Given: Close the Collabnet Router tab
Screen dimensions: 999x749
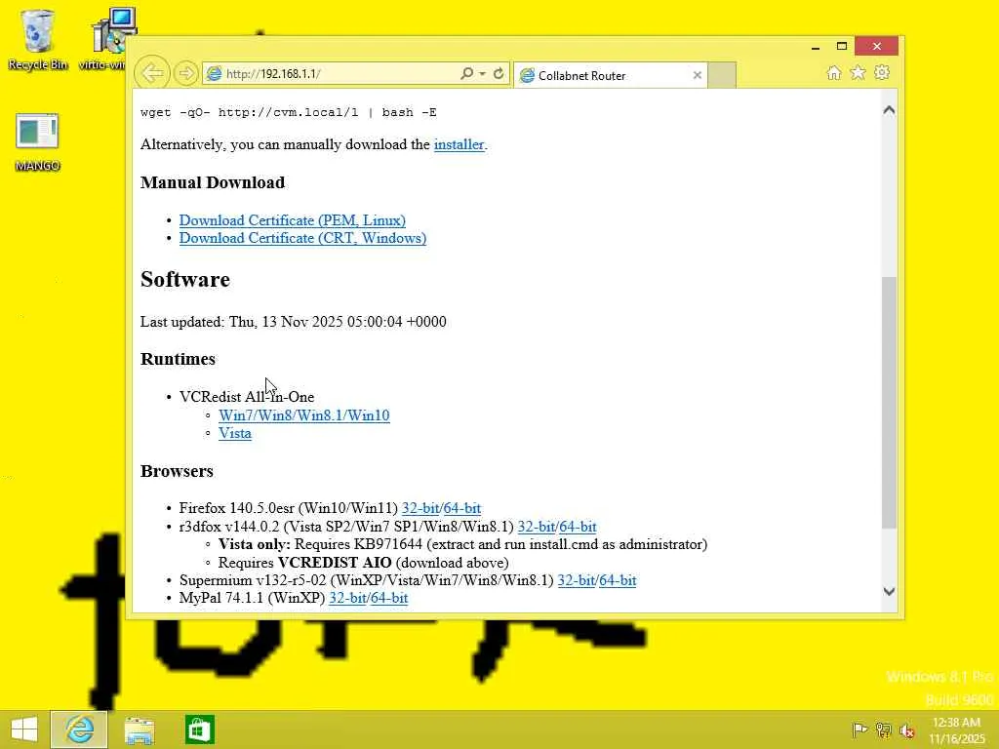Looking at the screenshot, I should pos(697,75).
